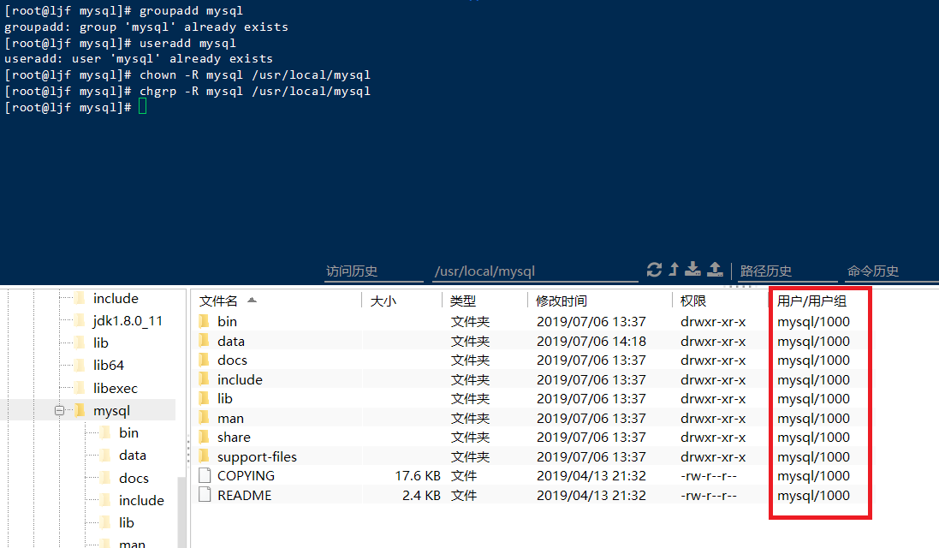The height and width of the screenshot is (548, 939).
Task: Click the bin folder icon in file list
Action: click(x=205, y=321)
